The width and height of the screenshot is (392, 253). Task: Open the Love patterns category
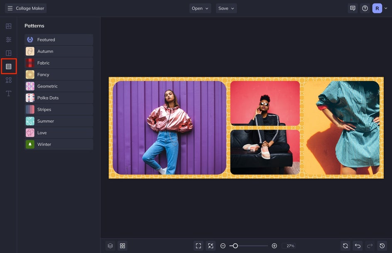point(59,133)
